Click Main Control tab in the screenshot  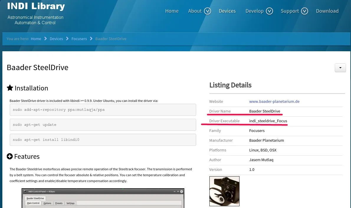33,203
